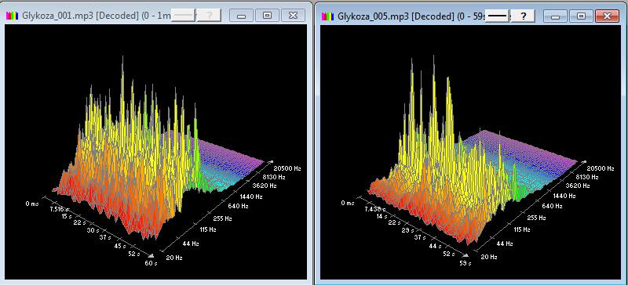Screen dimensions: 628x285
Task: Click the 20500 Hz label in Glykoza_001 plot
Action: [x=287, y=168]
